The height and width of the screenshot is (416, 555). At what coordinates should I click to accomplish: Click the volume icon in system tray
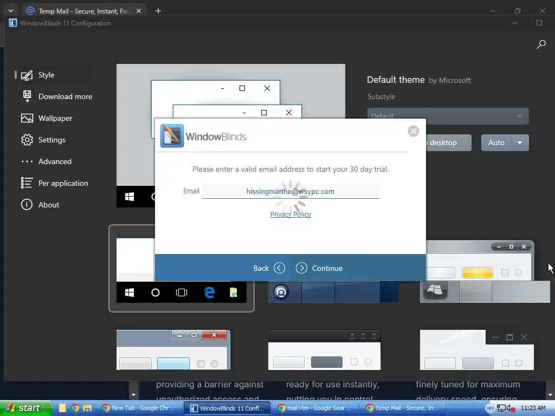click(x=511, y=408)
